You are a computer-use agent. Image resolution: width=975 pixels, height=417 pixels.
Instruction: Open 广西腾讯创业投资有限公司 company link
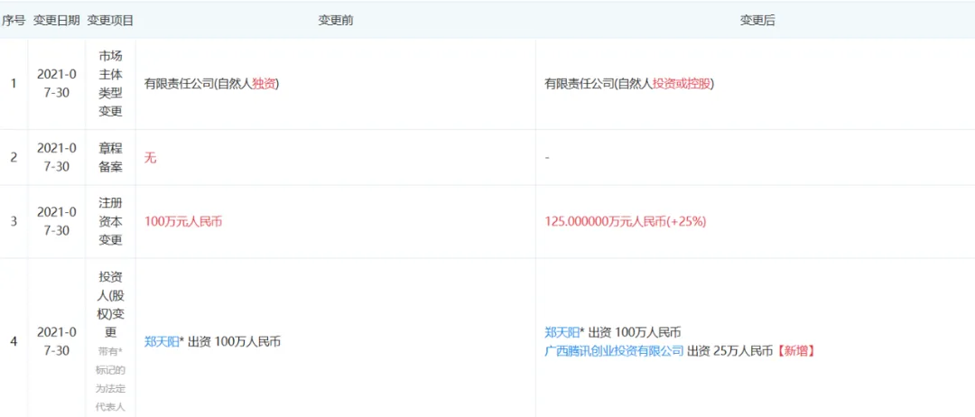coord(614,350)
